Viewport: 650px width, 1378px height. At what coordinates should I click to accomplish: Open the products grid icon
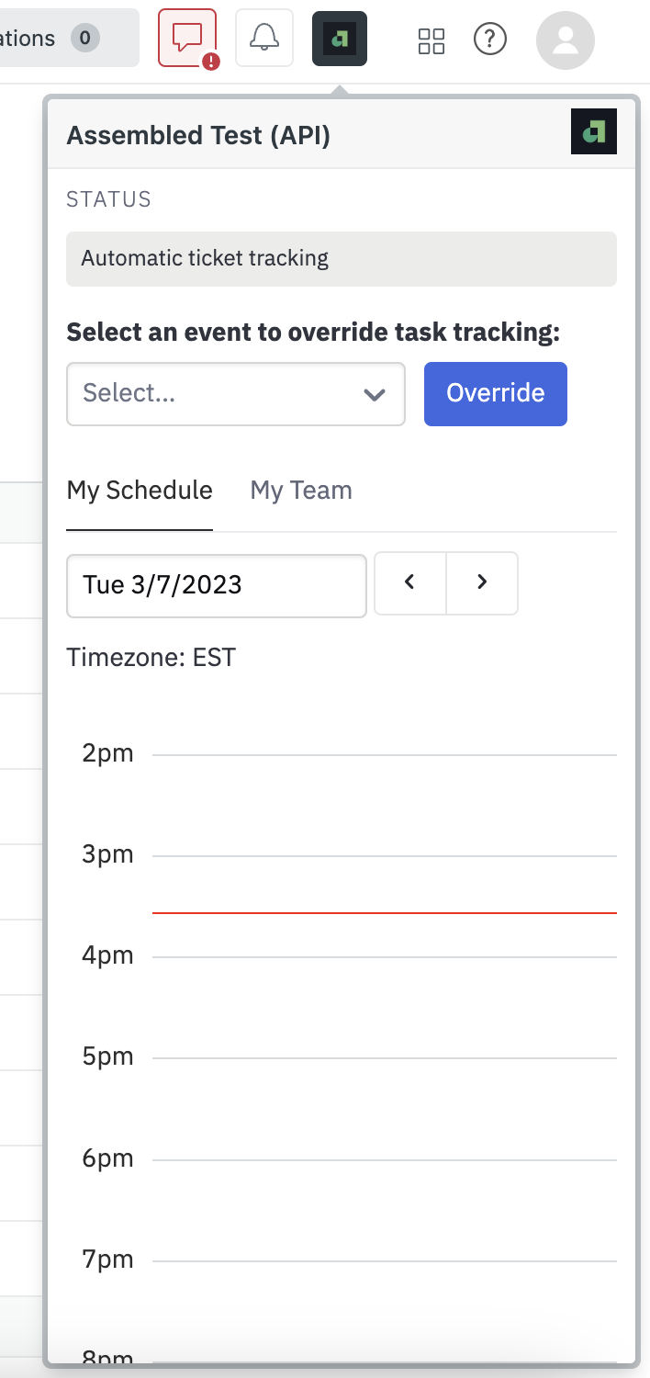click(431, 40)
